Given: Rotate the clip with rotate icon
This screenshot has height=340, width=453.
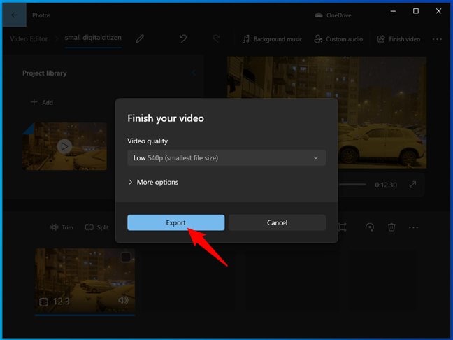Looking at the screenshot, I should tap(370, 227).
